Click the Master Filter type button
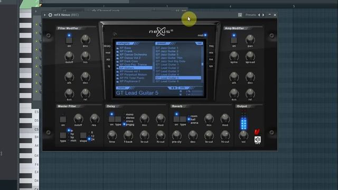338x190 pixels. point(63,136)
